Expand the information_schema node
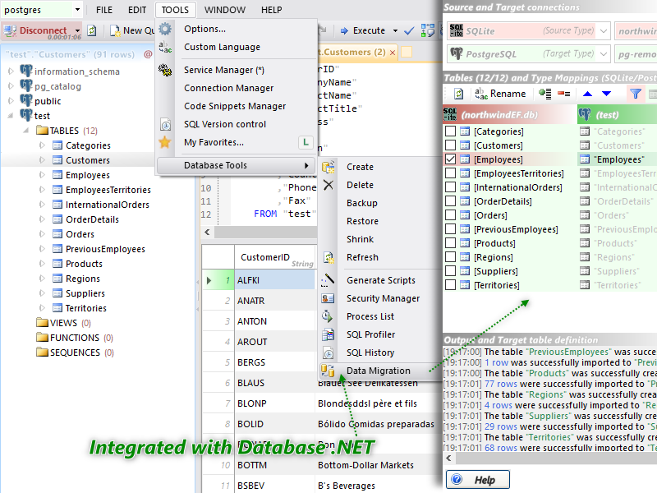 click(x=11, y=71)
